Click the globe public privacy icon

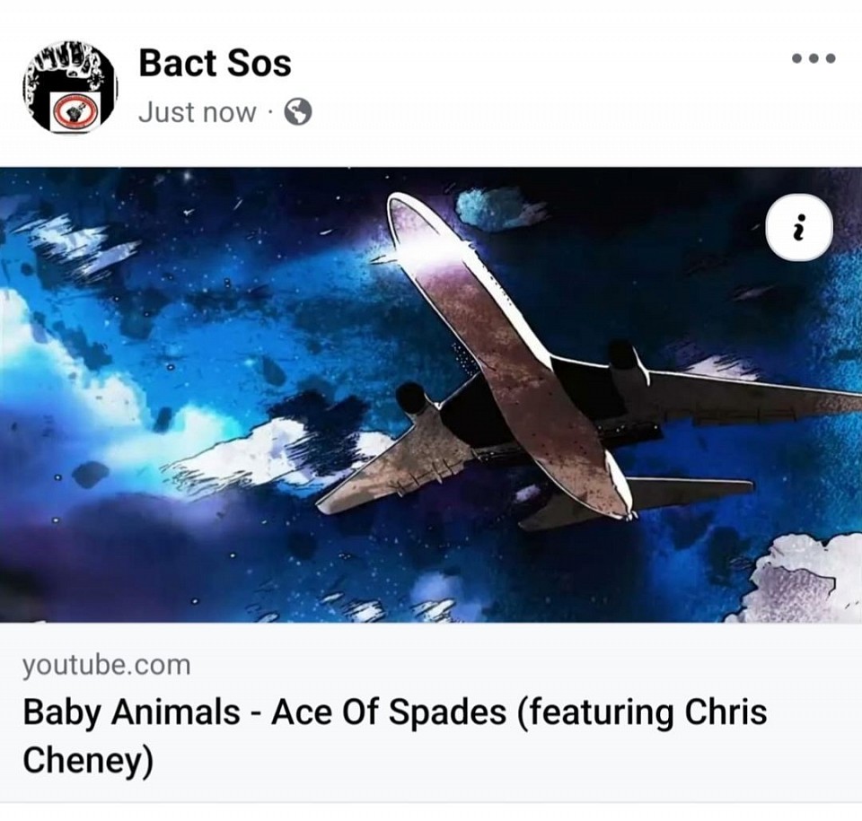point(298,112)
